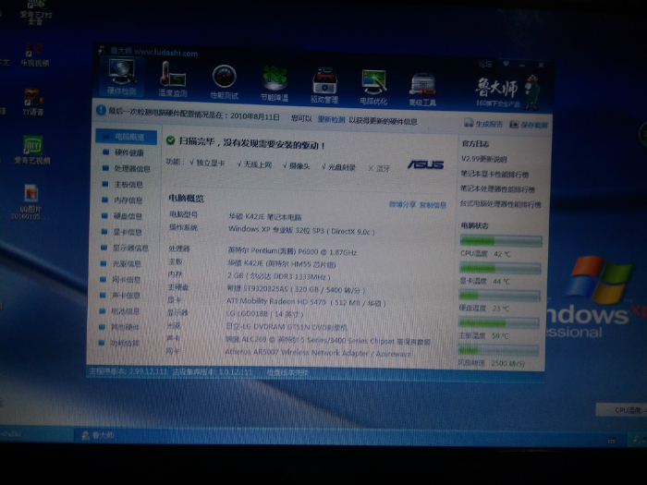
Task: Click the 复制信息 copy info link
Action: (x=433, y=205)
